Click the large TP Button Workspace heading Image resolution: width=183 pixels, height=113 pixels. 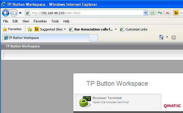117,84
